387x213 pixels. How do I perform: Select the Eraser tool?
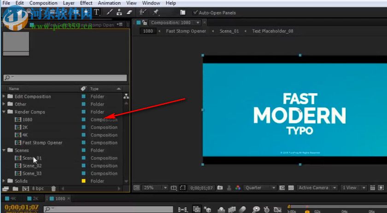[129, 12]
